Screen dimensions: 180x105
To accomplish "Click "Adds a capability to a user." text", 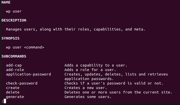I will (x=96, y=65).
